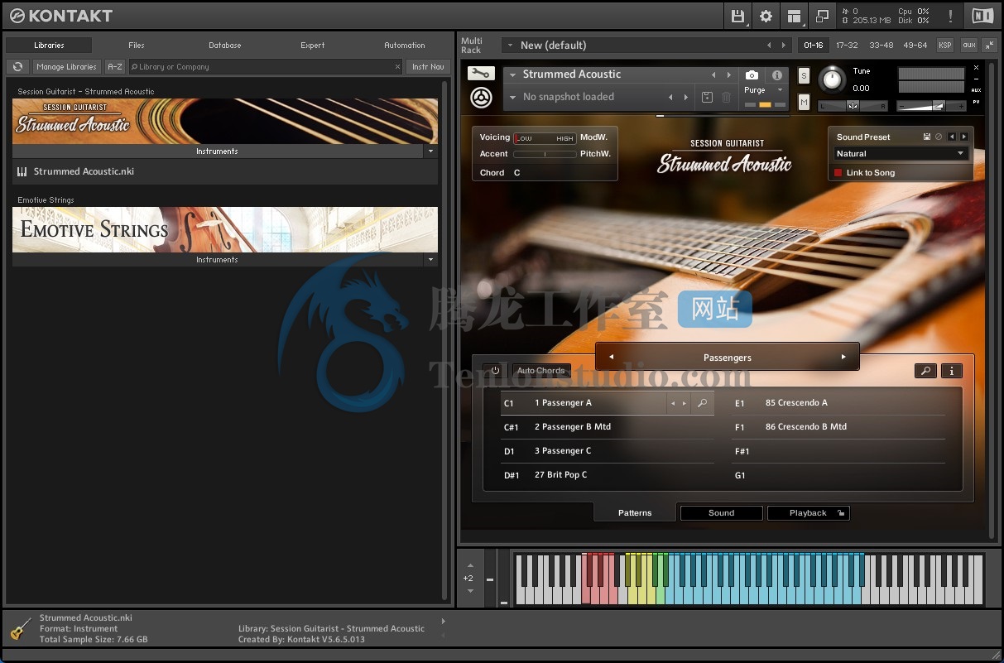
Task: Toggle the pattern power button
Action: tap(495, 371)
